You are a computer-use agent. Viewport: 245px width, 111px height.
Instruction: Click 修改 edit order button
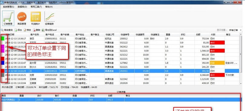(x=27, y=30)
